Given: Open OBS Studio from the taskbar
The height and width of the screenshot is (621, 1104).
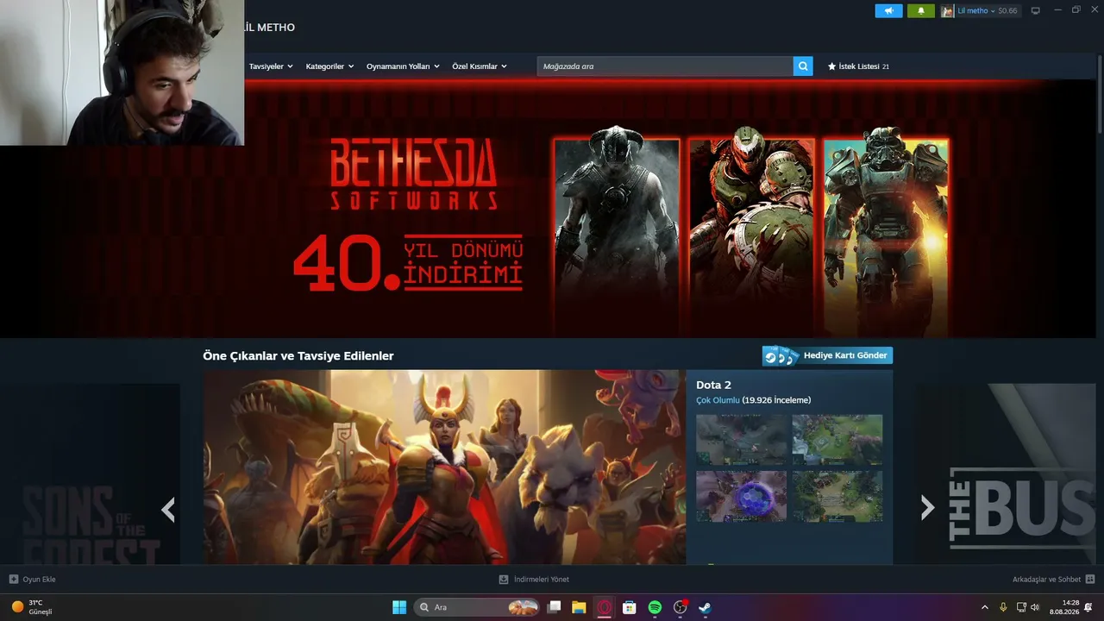Looking at the screenshot, I should (x=680, y=607).
